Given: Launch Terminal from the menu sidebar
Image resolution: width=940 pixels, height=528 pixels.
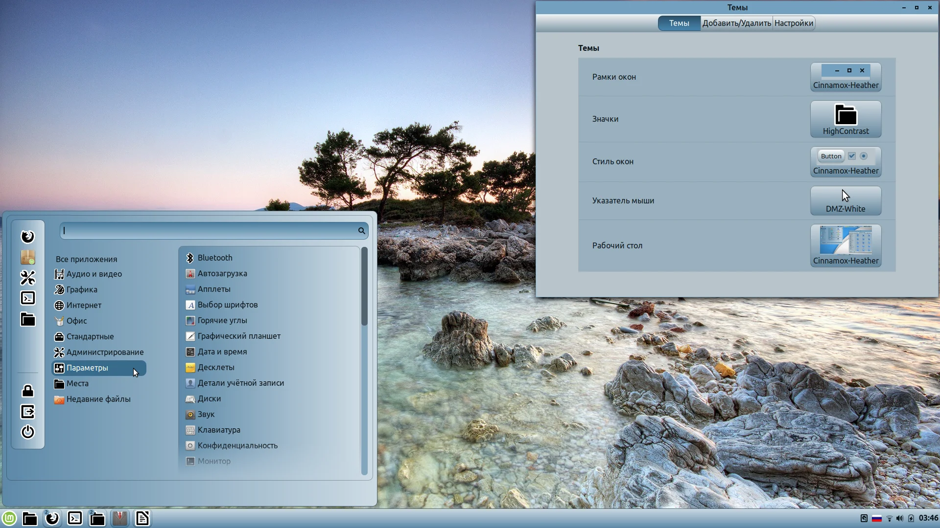Looking at the screenshot, I should tap(28, 298).
